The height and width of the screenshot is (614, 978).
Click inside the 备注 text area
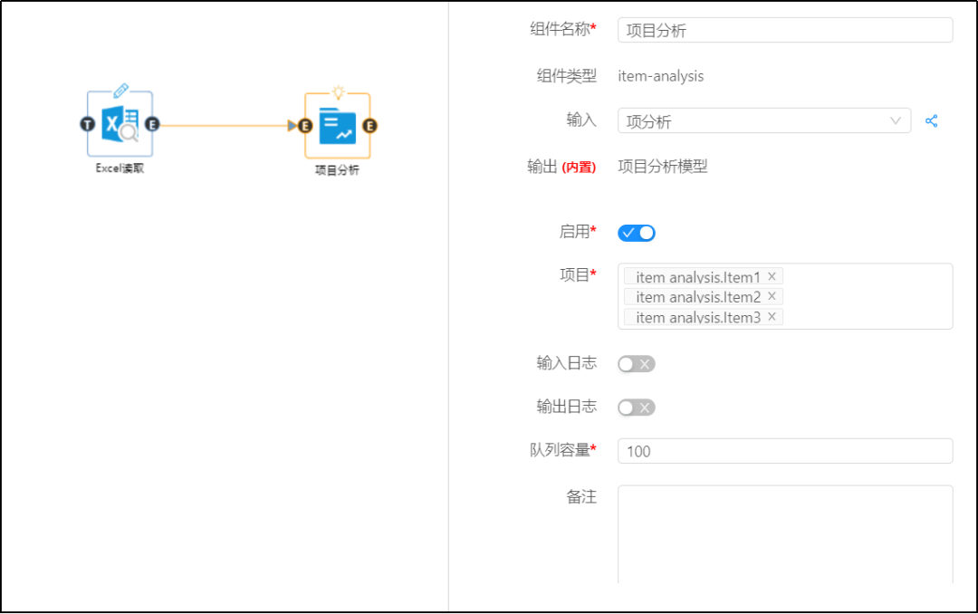pos(784,534)
